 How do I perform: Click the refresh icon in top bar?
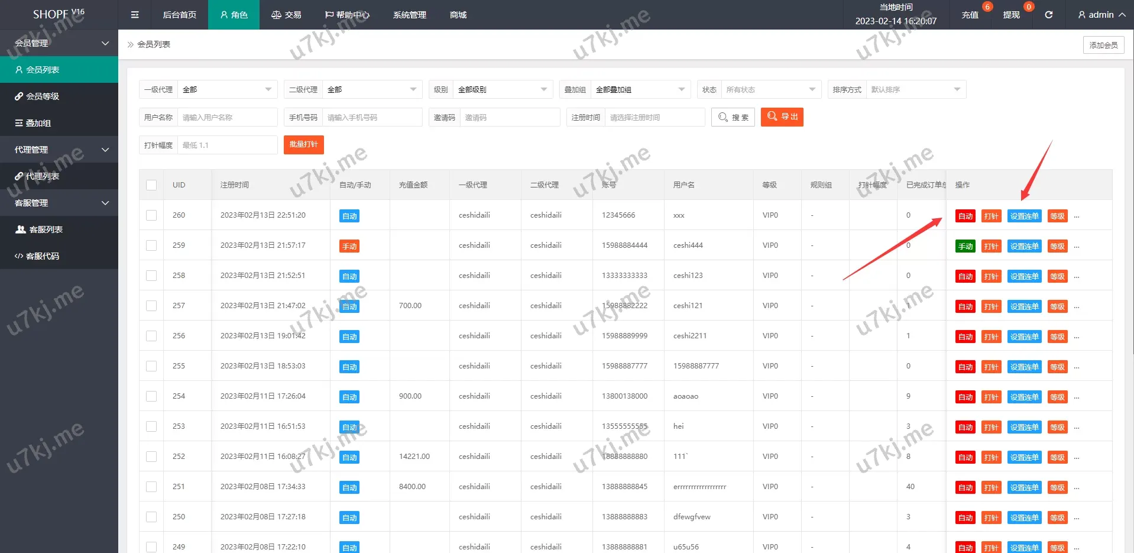coord(1048,15)
